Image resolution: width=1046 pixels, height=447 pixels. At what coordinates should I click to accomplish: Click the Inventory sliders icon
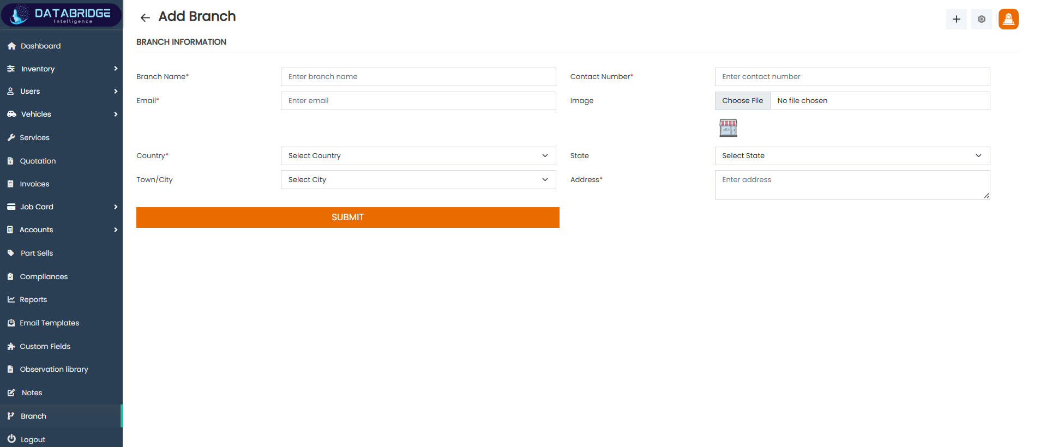[x=11, y=69]
